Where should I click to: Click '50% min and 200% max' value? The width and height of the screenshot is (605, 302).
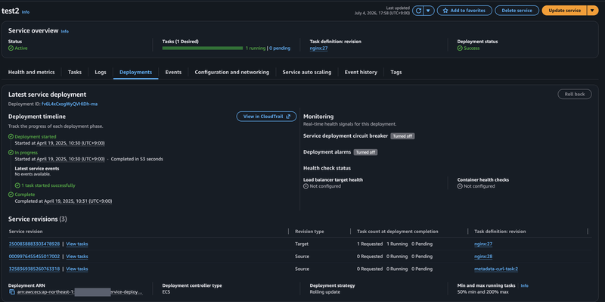tap(482, 292)
